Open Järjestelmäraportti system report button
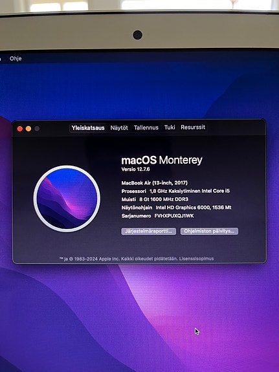279x372 pixels. click(x=149, y=231)
